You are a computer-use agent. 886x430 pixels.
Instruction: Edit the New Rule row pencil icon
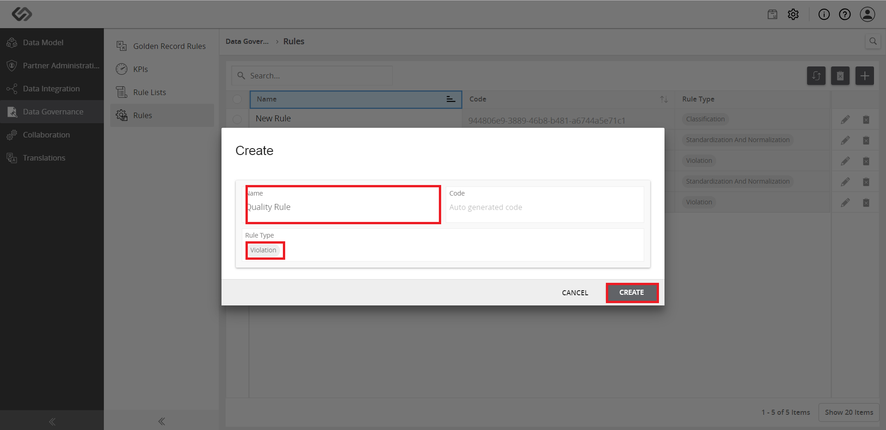[x=845, y=119]
